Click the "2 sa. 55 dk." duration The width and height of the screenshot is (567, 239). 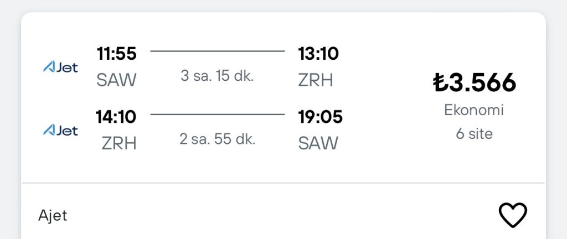pyautogui.click(x=217, y=139)
